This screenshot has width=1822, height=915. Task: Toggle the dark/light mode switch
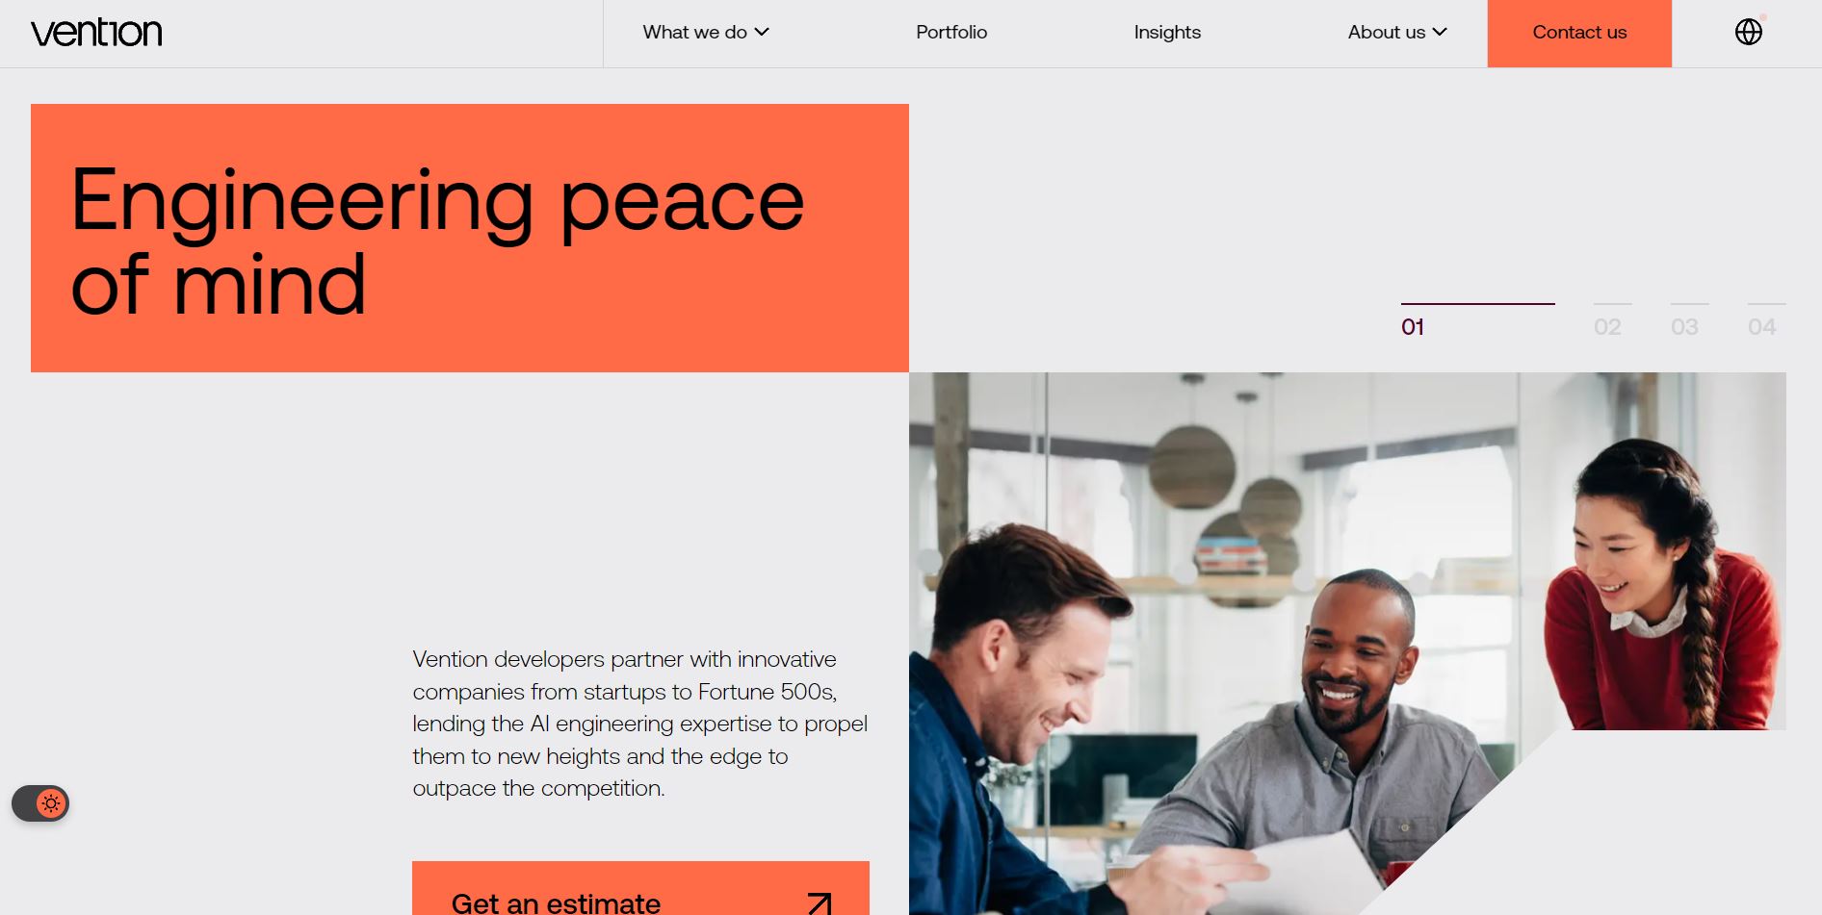click(40, 803)
